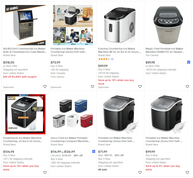Save the Euhomy Countertop Ice Maker via its heart icon
The height and width of the screenshot is (178, 193).
pos(140,87)
